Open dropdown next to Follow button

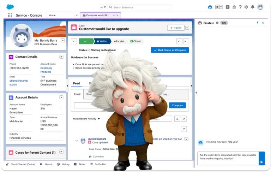point(187,28)
